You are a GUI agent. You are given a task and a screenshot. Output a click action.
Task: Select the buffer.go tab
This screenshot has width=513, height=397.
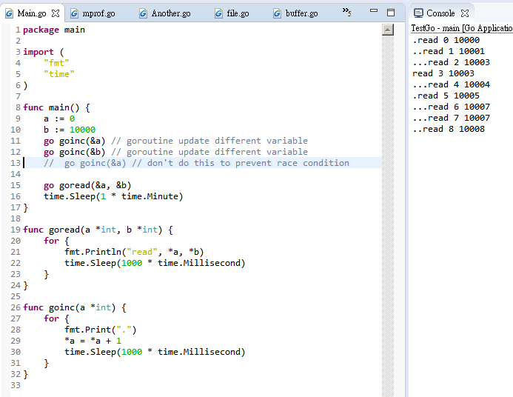301,13
